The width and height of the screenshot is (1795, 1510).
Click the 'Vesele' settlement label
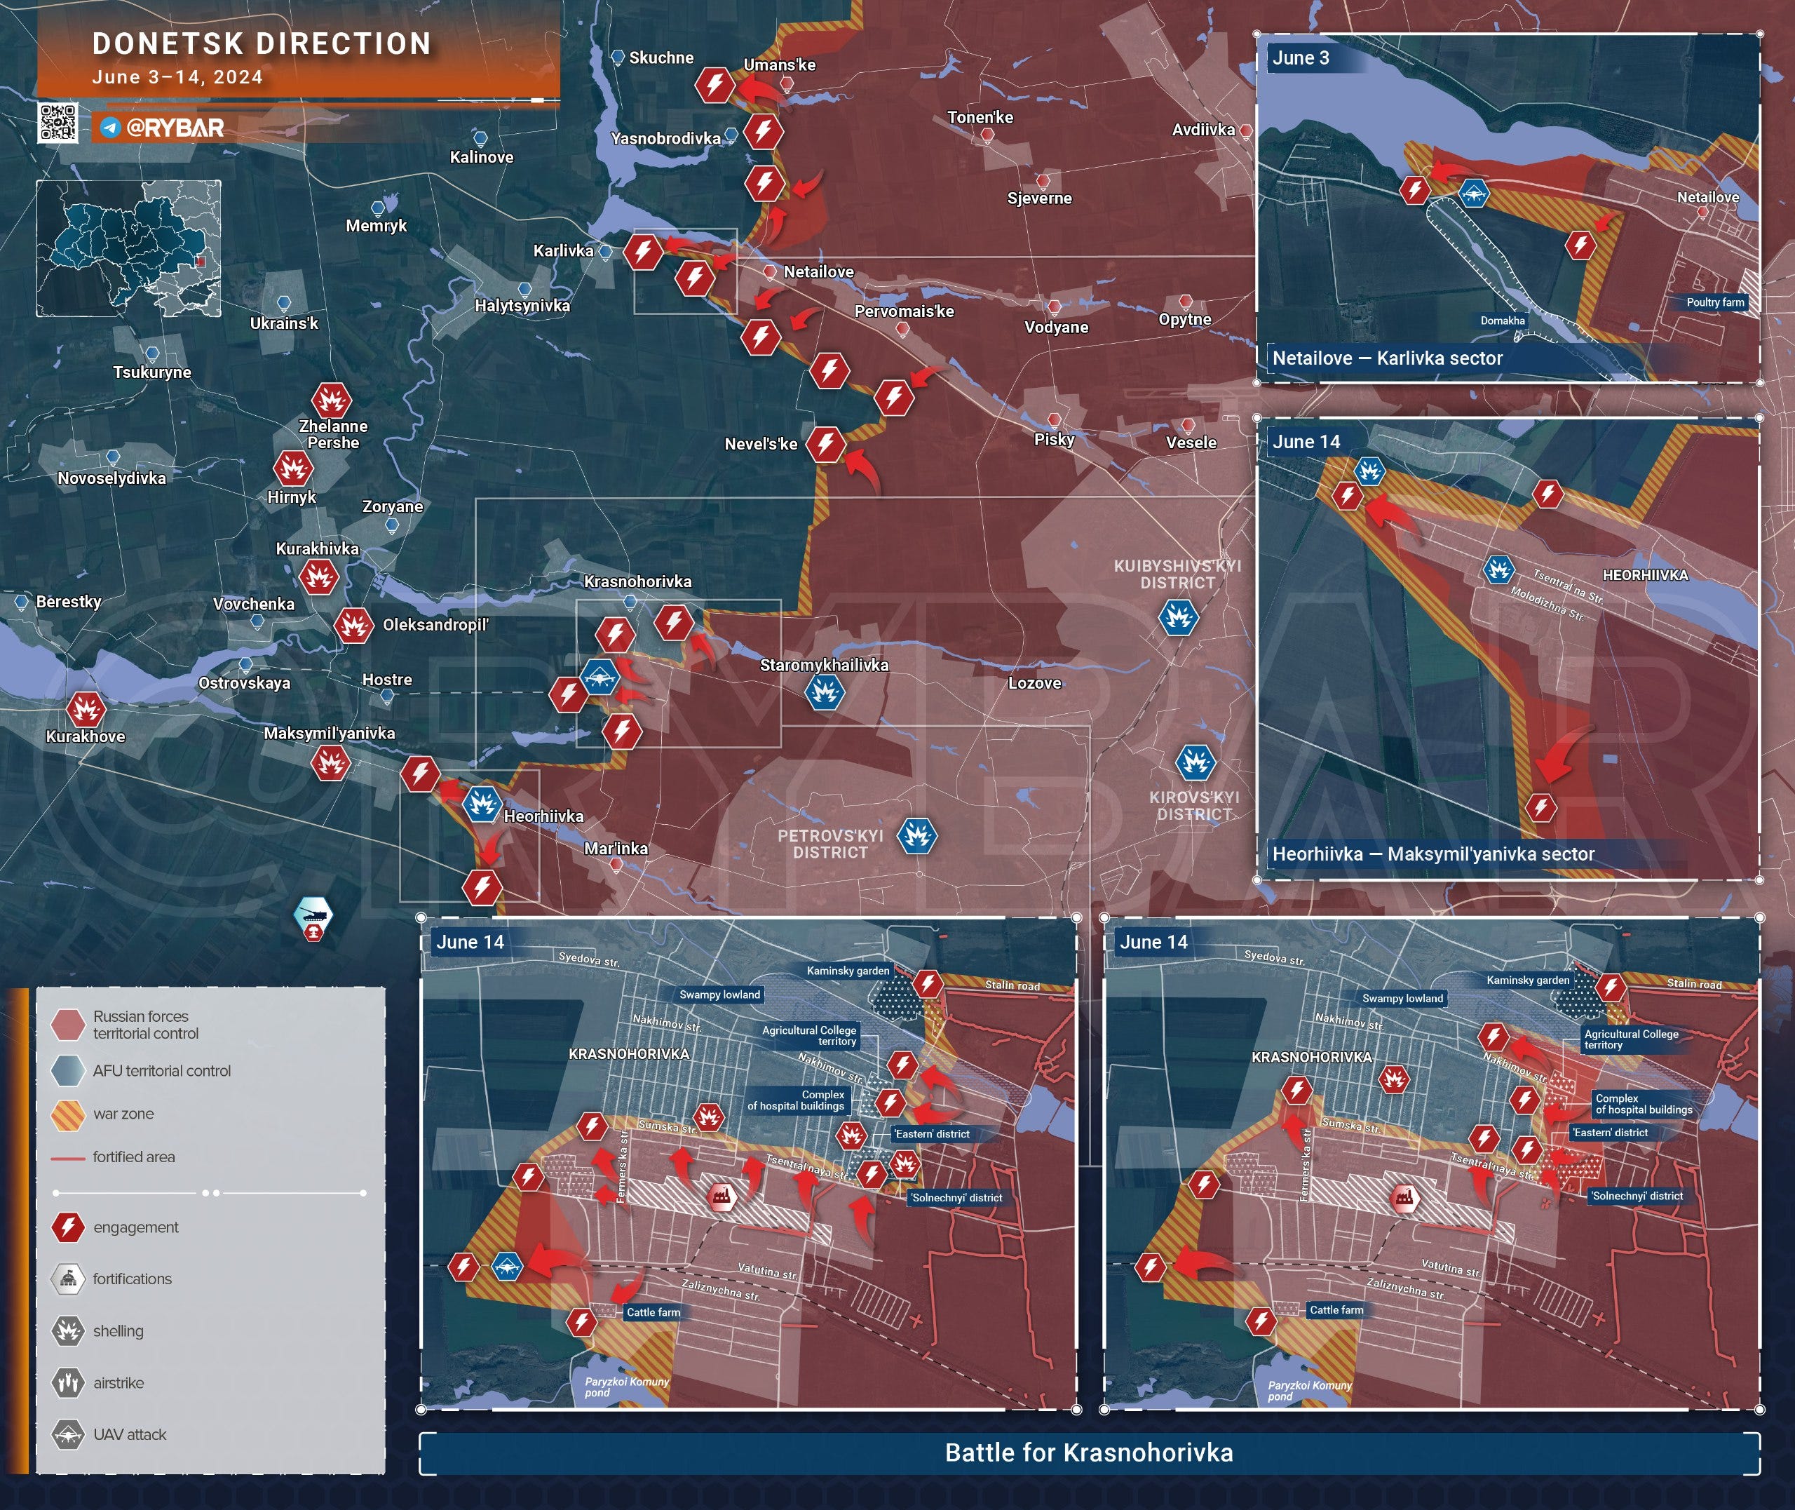point(1191,443)
